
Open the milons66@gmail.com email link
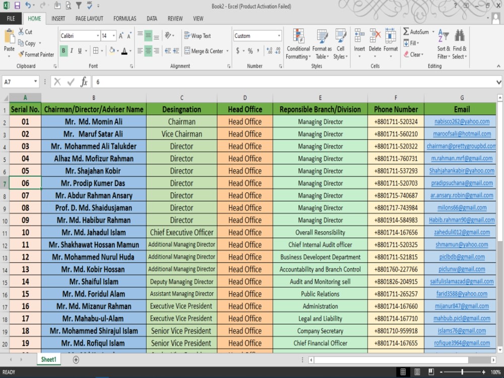(x=462, y=208)
